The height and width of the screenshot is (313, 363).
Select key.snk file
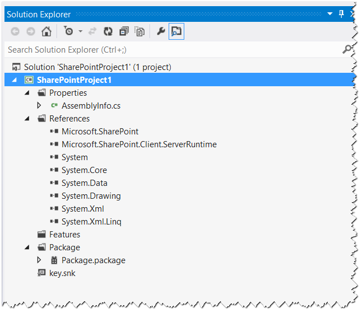pos(62,273)
